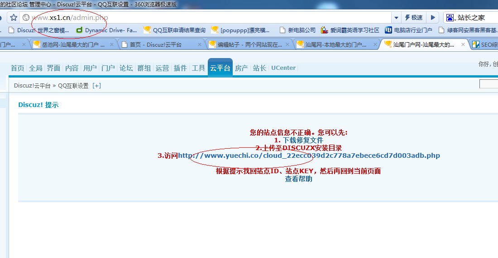The width and height of the screenshot is (498, 258).
Task: Open the 站长 admin menu
Action: pyautogui.click(x=259, y=68)
